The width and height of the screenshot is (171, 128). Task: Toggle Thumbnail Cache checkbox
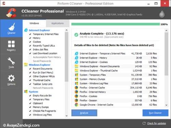[30, 80]
